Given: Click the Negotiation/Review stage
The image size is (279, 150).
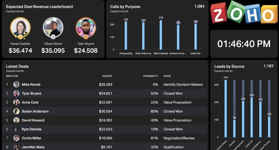Looking at the screenshot, I should pos(179,138).
